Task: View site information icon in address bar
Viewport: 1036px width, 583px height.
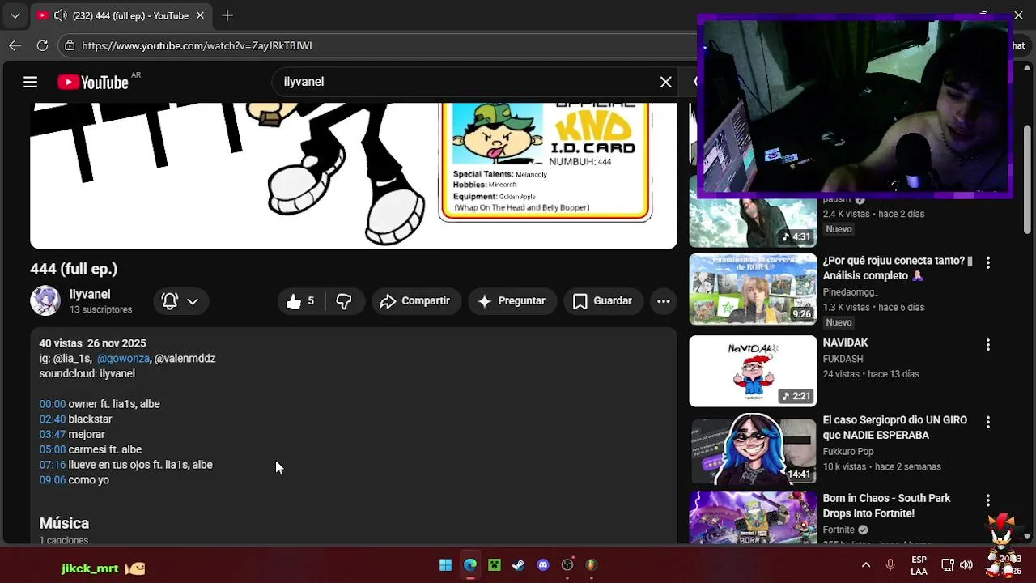Action: 70,45
